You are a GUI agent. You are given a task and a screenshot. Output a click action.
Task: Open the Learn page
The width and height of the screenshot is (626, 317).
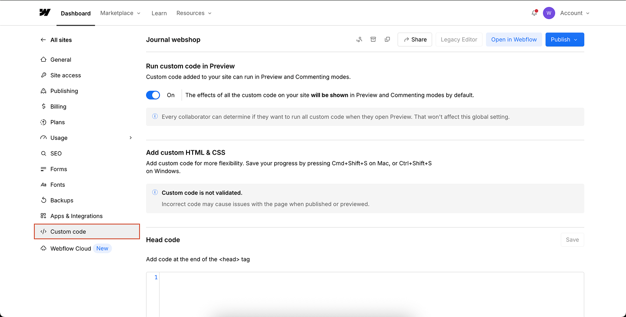coord(159,13)
